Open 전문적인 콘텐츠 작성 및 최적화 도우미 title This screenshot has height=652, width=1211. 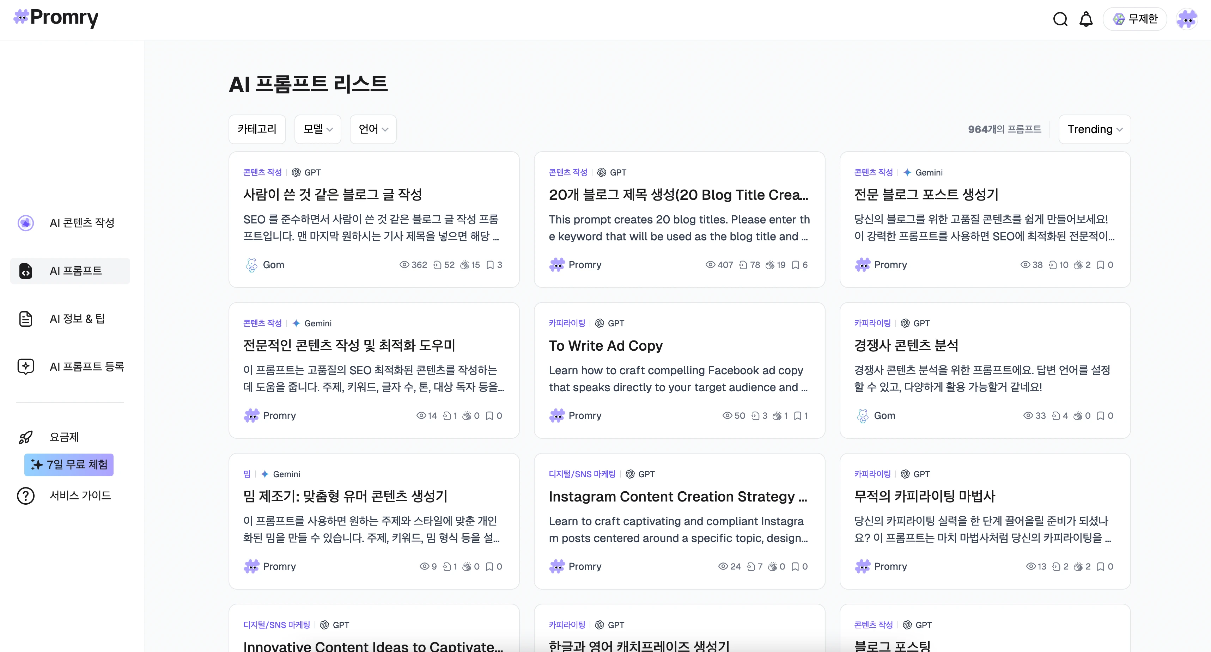pos(349,346)
